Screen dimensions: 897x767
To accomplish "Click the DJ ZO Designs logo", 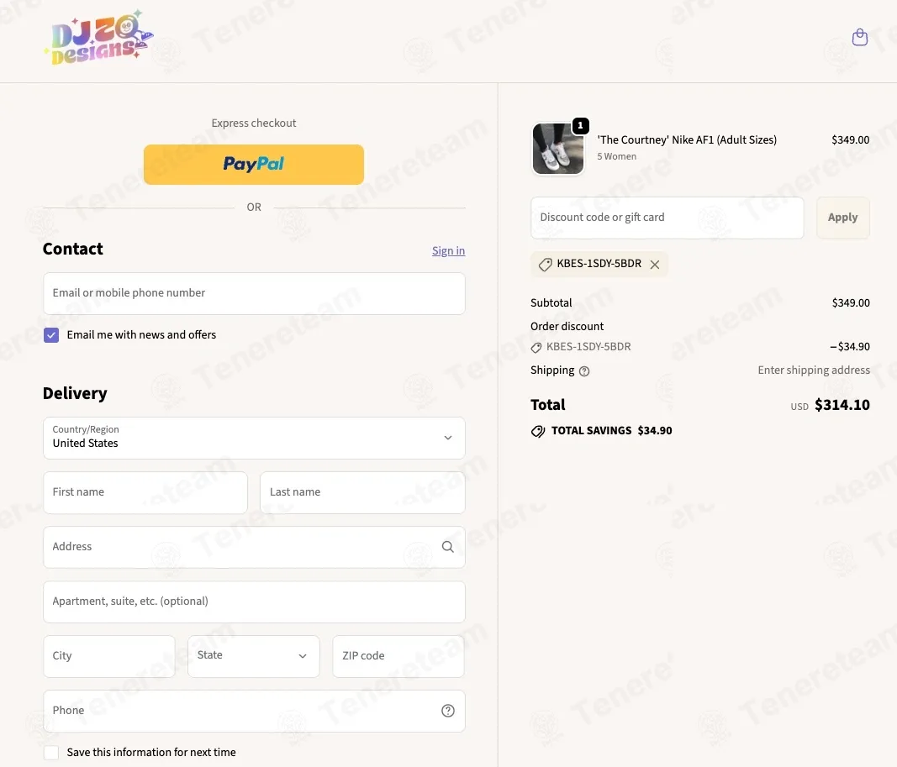I will click(98, 38).
